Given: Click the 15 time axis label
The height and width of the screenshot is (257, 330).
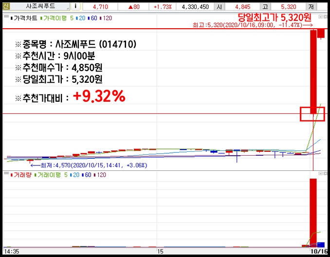Looking at the screenshot, I should click(160, 251).
